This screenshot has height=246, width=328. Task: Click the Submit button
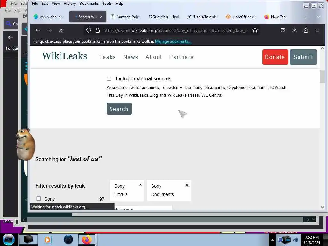pos(303,57)
